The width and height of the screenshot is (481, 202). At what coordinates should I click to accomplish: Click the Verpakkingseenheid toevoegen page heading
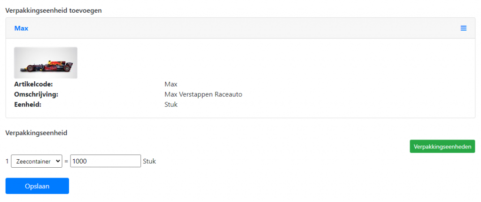coord(53,10)
